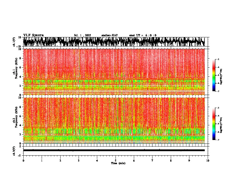Viewport: 234px width, 180px height.
Task: Click the "VLF Spectra" title text
Action: coord(33,35)
